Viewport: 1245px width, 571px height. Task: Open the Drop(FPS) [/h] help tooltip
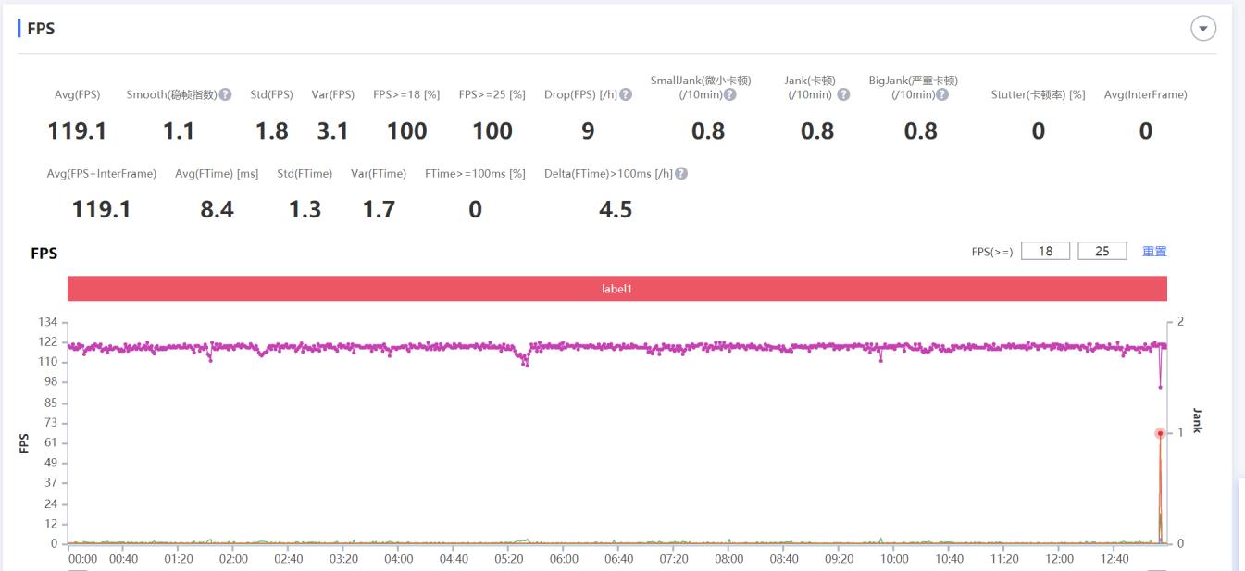point(627,95)
